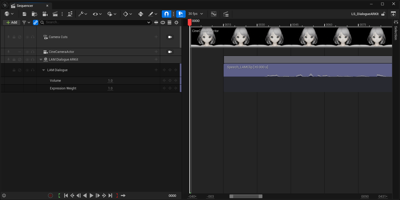400x200 pixels.
Task: Lock the LAM Dialogue track
Action: 14,70
